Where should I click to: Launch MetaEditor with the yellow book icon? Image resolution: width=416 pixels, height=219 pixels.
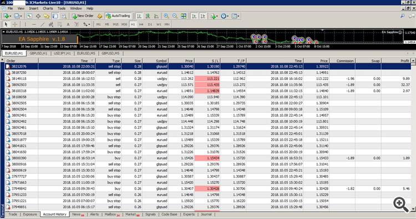click(99, 16)
